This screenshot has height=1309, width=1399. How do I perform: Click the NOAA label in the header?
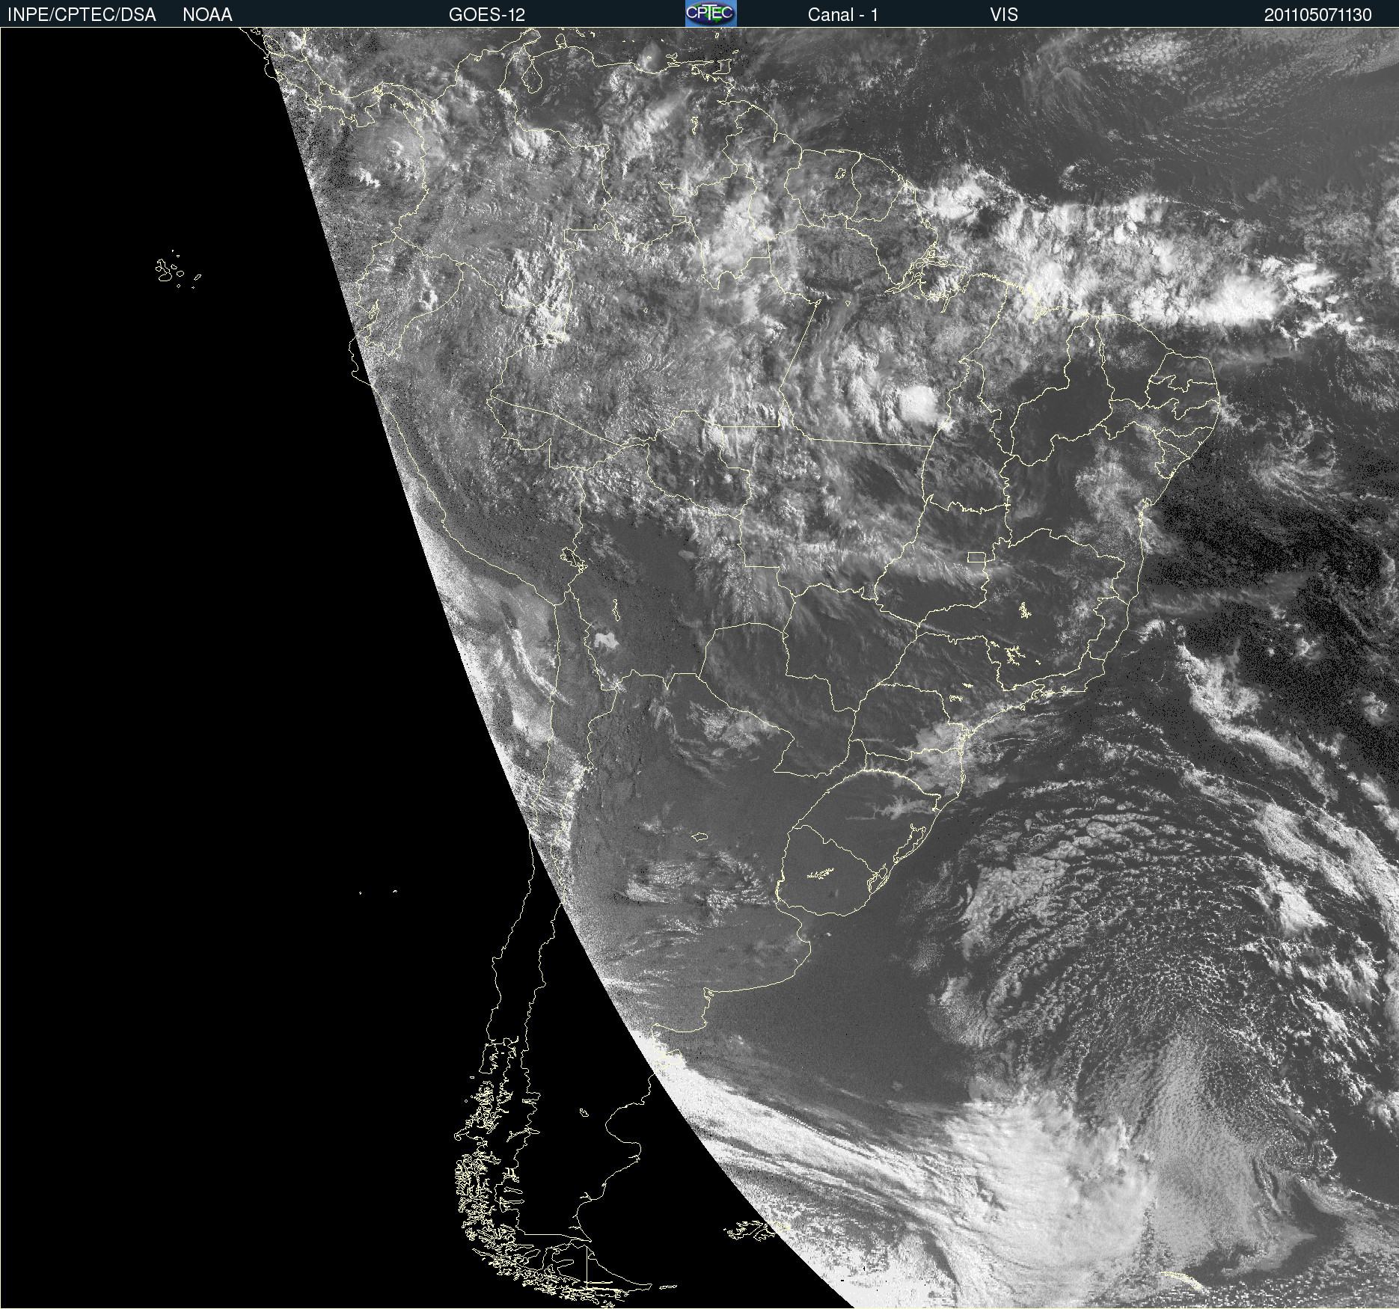tap(207, 15)
